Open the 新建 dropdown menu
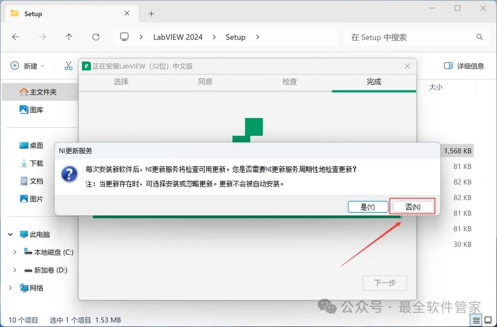Viewport: 497px width, 327px height. 28,66
